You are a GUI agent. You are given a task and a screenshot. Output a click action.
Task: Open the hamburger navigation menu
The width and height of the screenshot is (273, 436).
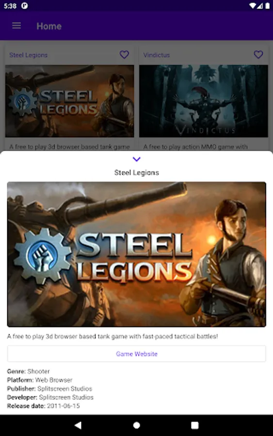click(x=16, y=26)
